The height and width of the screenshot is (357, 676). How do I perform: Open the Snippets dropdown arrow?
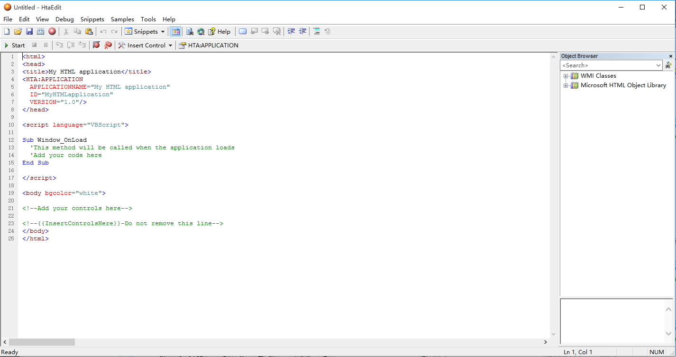click(163, 32)
